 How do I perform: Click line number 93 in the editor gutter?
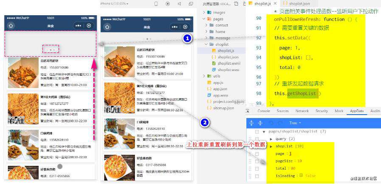[258, 48]
